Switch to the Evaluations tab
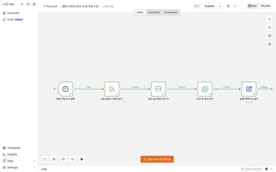Screen dimensions: 276x172 pyautogui.click(x=171, y=13)
